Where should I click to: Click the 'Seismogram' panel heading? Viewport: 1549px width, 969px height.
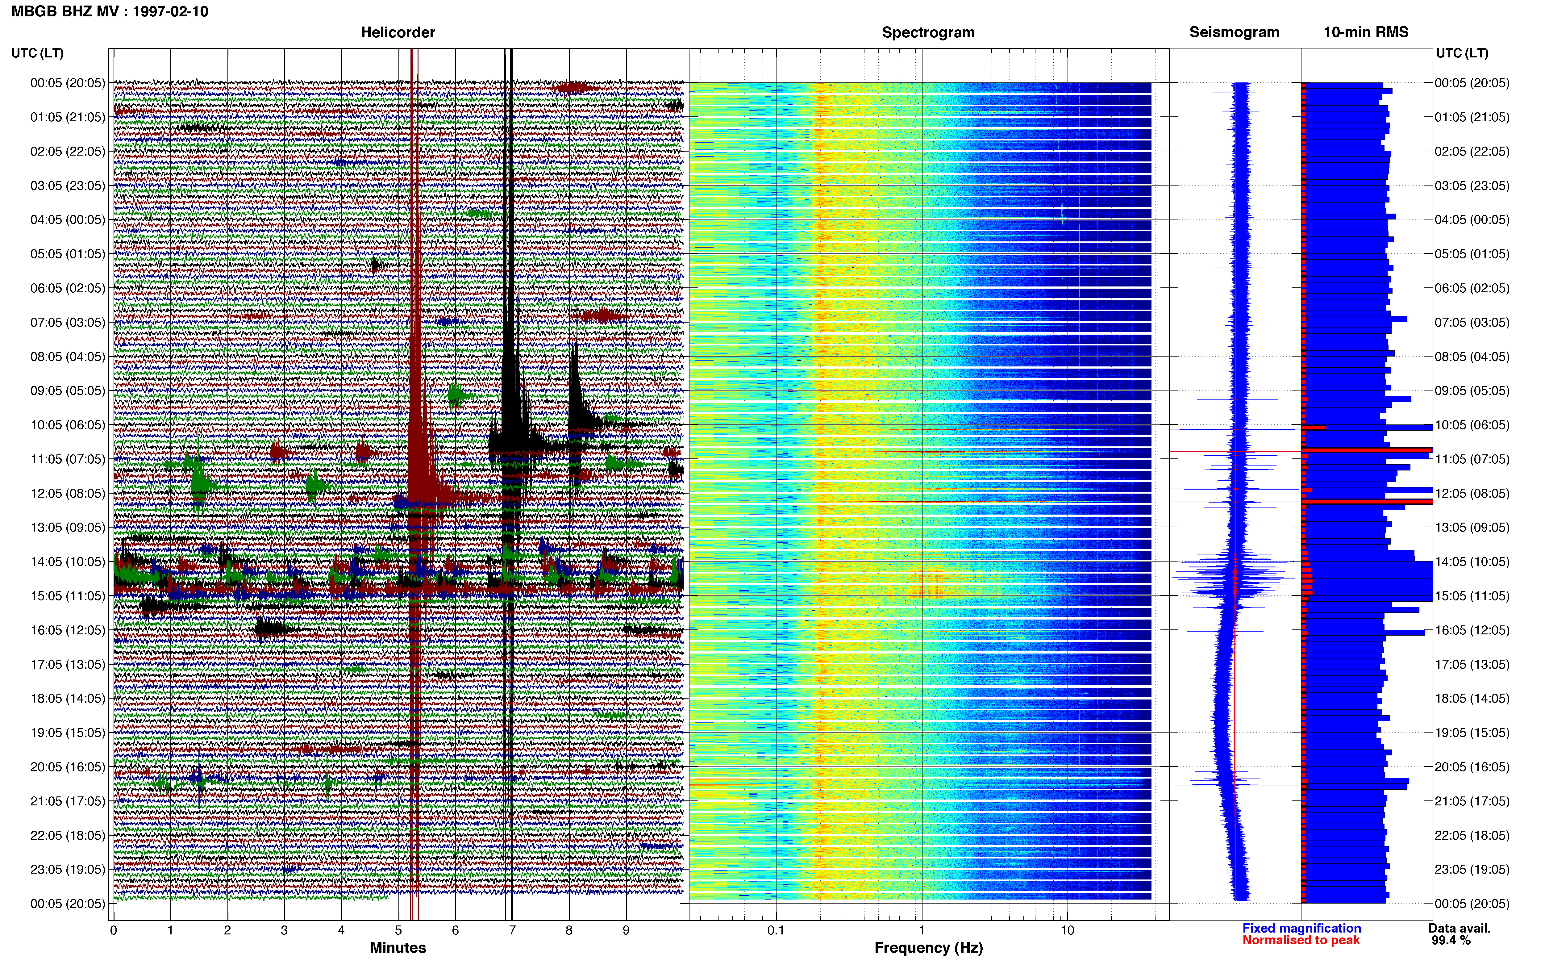1234,32
